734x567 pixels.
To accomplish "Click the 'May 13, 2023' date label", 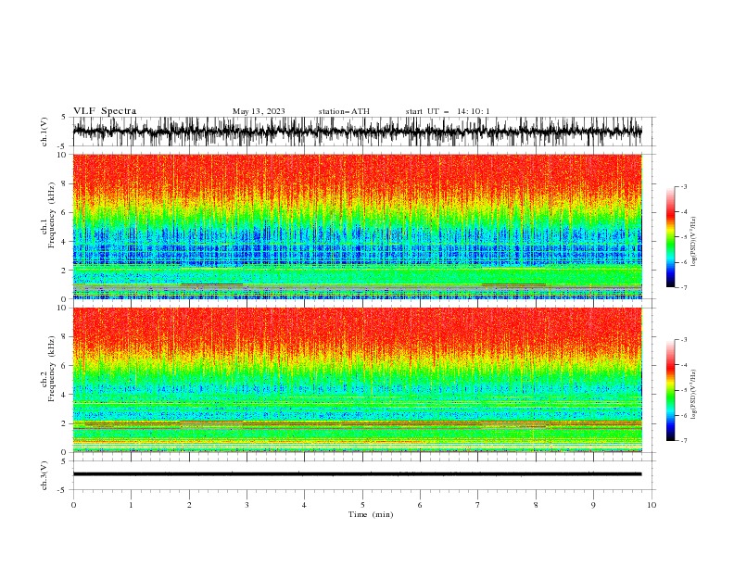I will [259, 111].
